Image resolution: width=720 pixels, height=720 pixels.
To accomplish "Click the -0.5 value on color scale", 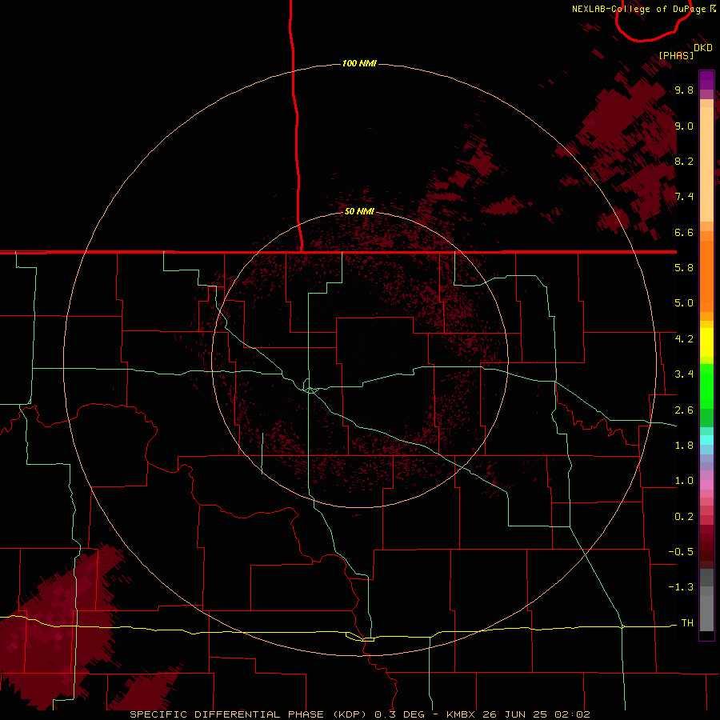I will pyautogui.click(x=681, y=552).
